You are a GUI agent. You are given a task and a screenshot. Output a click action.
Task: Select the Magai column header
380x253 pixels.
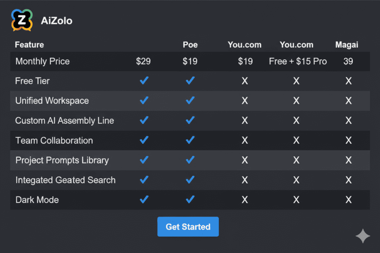347,45
